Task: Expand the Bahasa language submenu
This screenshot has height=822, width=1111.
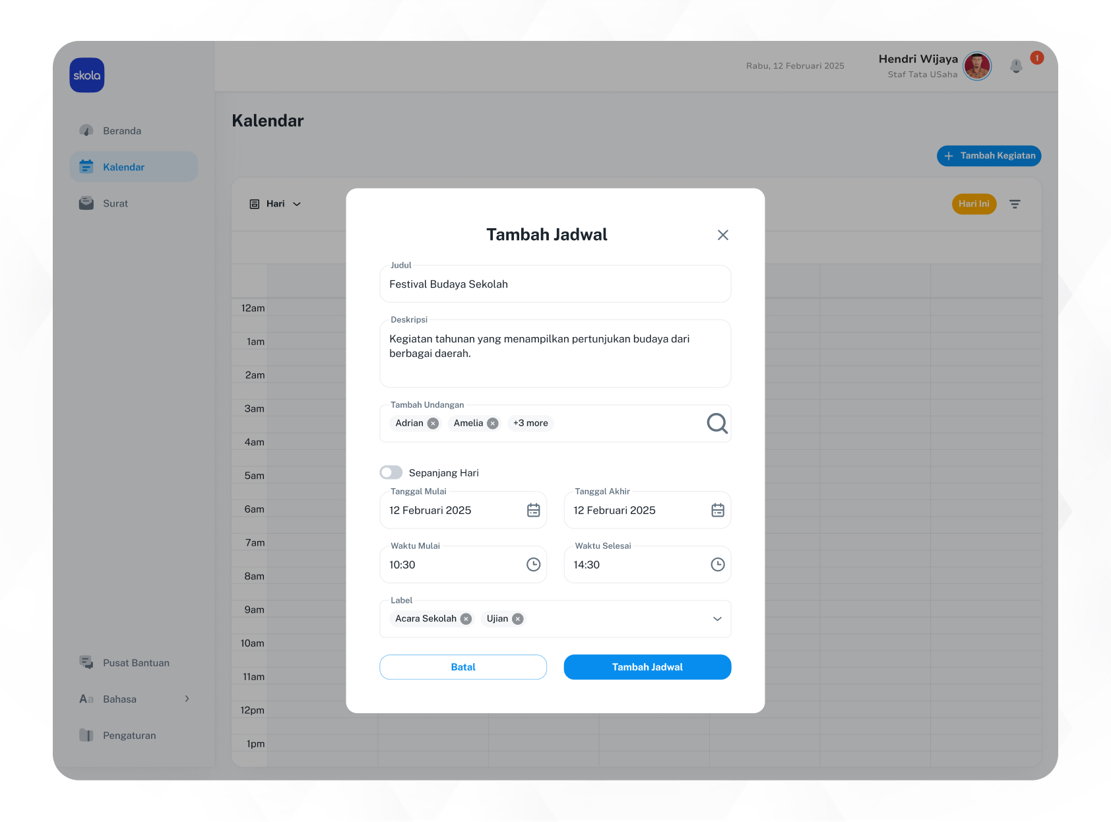Action: click(x=187, y=699)
